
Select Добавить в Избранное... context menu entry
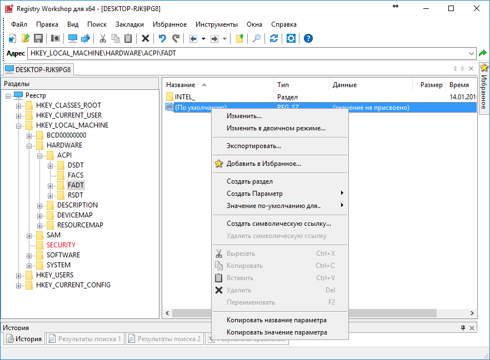pos(263,164)
